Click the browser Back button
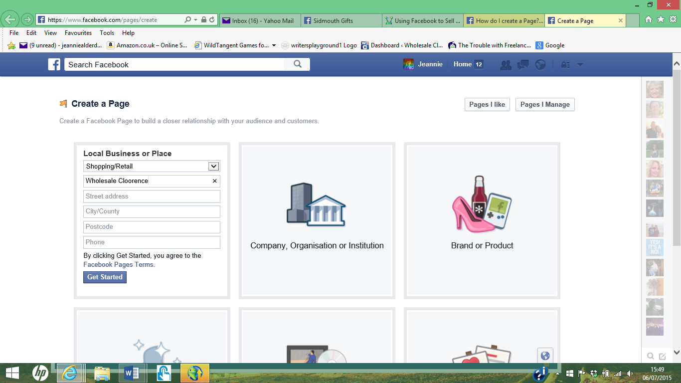 [10, 20]
